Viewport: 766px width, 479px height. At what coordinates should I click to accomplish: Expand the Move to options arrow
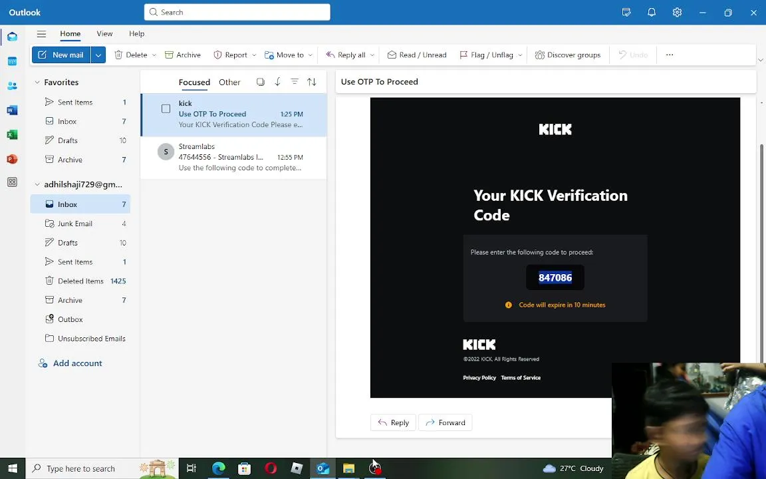tap(311, 55)
